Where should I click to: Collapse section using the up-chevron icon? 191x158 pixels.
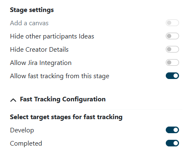click(13, 100)
